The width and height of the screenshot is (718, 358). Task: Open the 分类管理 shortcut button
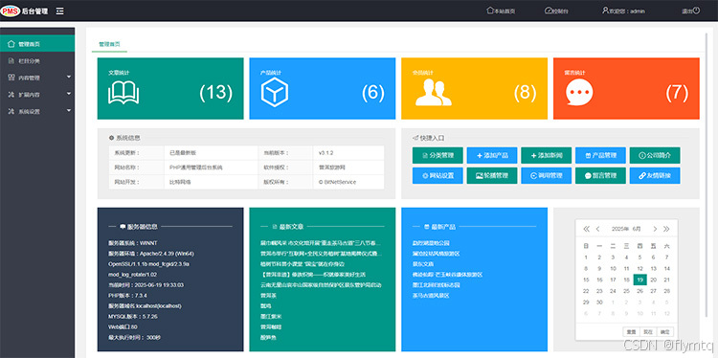[x=438, y=155]
